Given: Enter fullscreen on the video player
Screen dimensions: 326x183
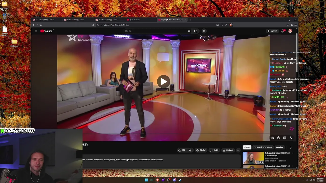Looking at the screenshot, I should click(291, 138).
